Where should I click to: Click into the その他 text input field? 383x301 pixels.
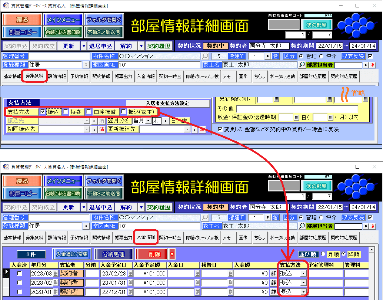297,109
